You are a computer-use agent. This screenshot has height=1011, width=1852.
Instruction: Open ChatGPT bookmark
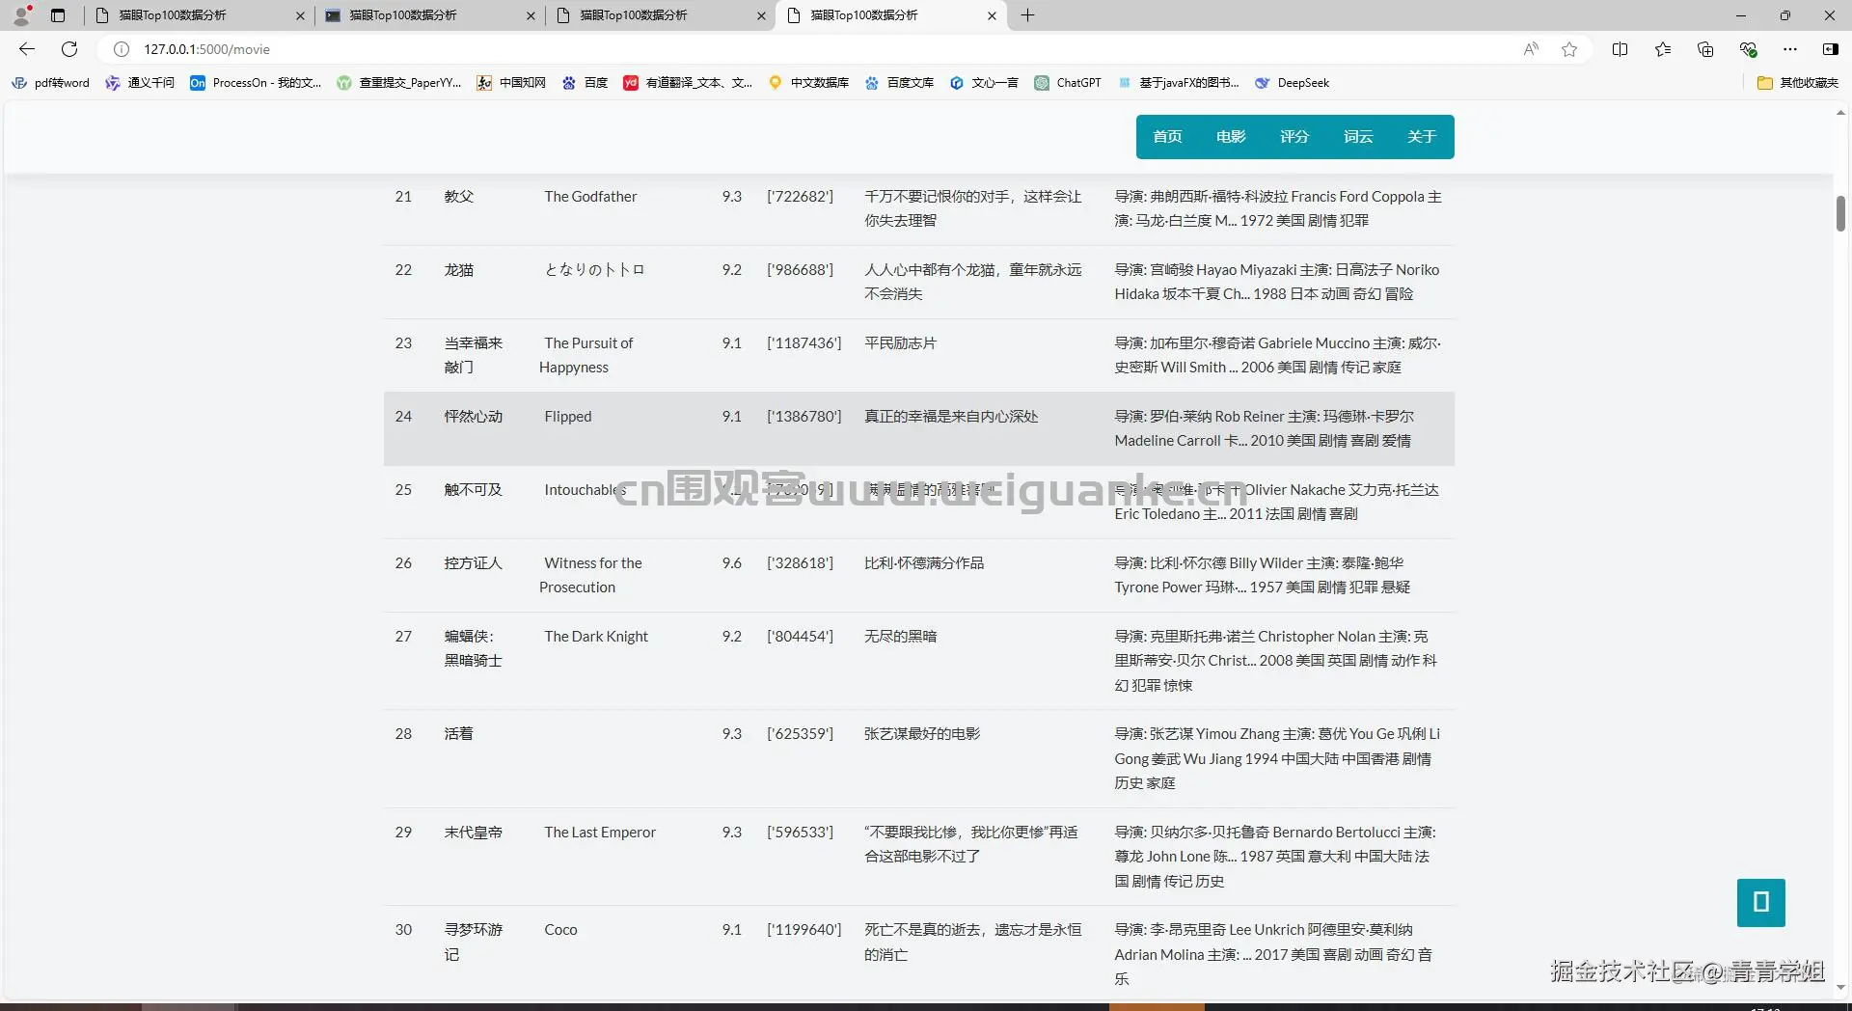coord(1068,83)
